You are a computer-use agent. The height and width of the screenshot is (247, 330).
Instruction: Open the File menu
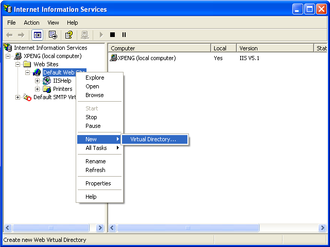(x=11, y=23)
